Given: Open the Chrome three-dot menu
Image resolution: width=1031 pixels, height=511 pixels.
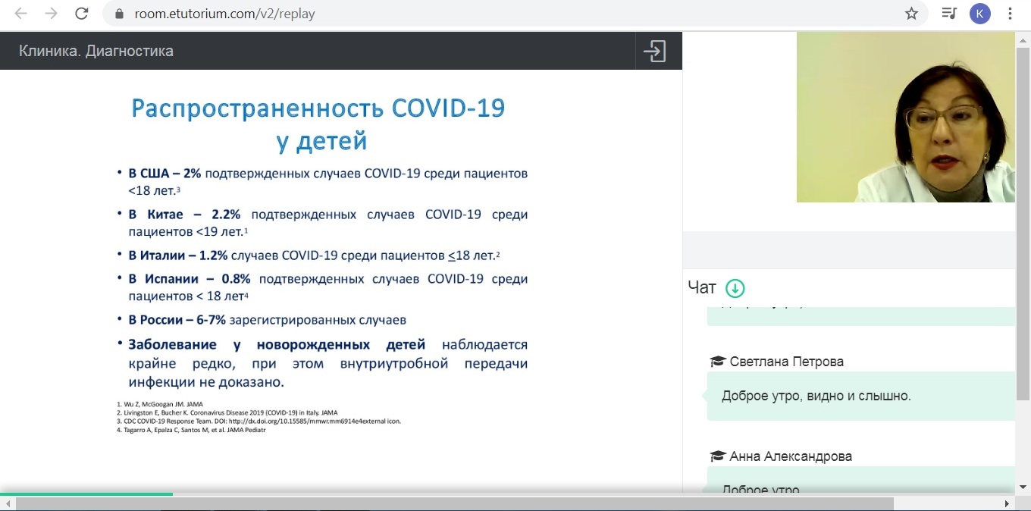Looking at the screenshot, I should [1011, 14].
